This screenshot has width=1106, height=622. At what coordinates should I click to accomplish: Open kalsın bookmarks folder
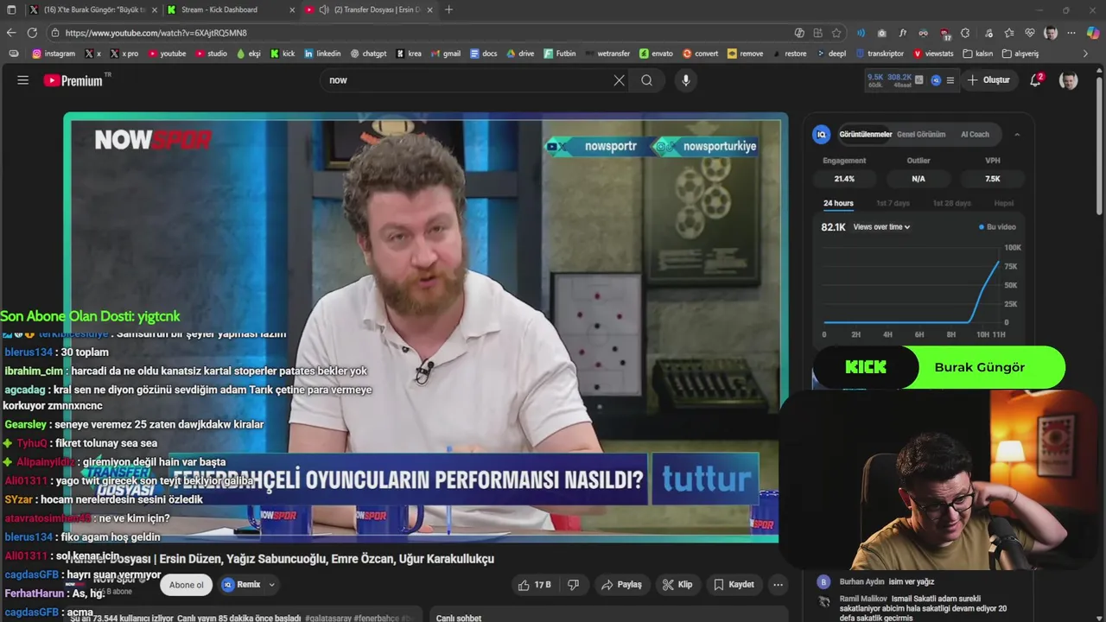[976, 54]
